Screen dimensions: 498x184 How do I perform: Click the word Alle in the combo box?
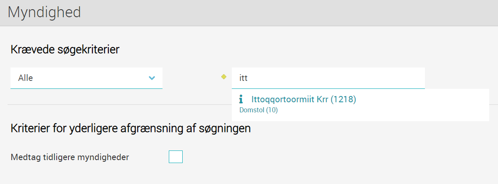coord(26,78)
